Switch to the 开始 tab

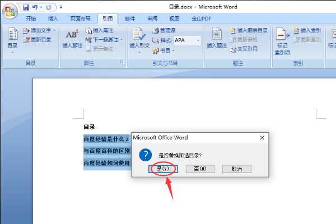coord(31,18)
